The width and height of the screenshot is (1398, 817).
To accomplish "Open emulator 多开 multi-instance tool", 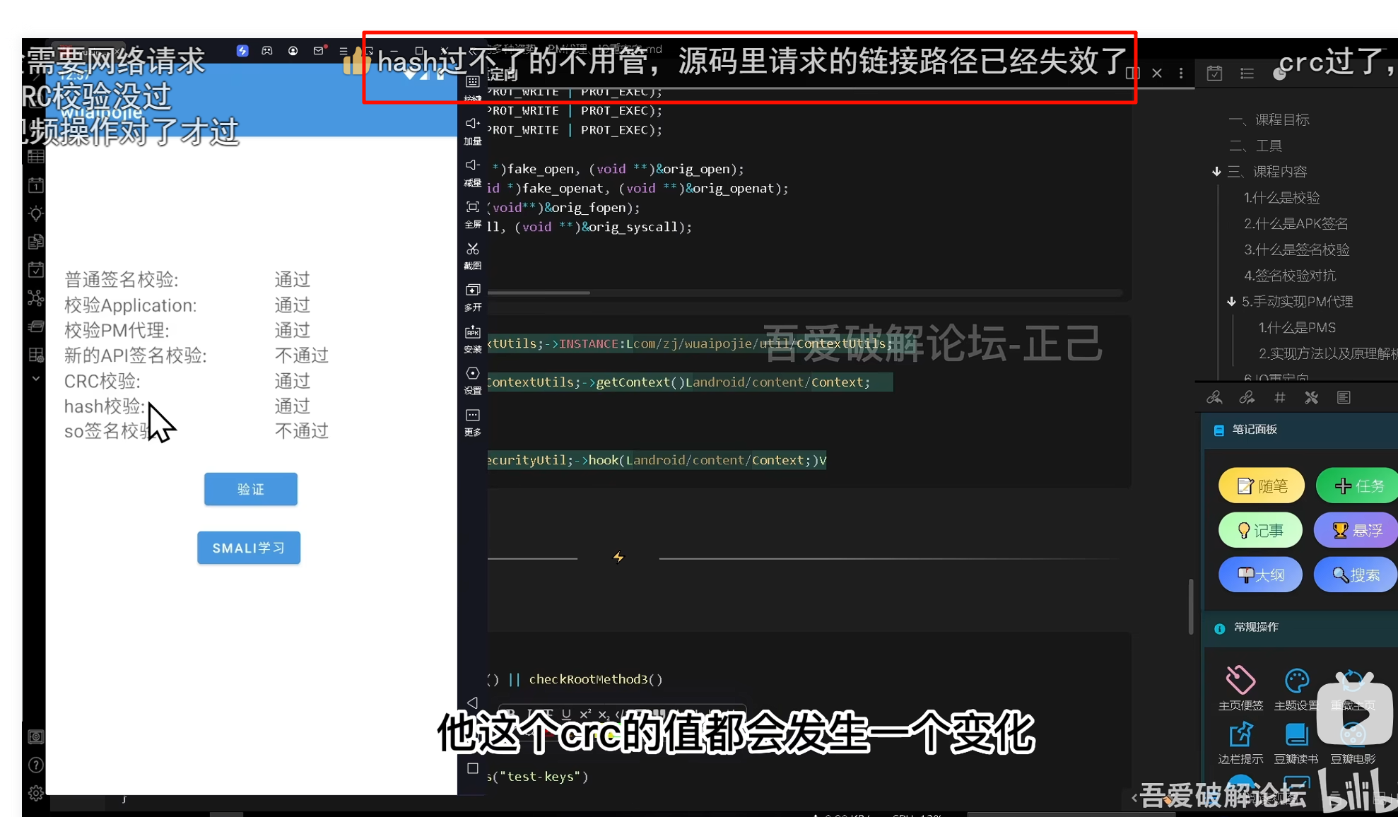I will (473, 298).
